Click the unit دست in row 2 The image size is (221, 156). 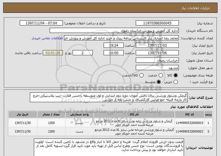(x=80, y=132)
